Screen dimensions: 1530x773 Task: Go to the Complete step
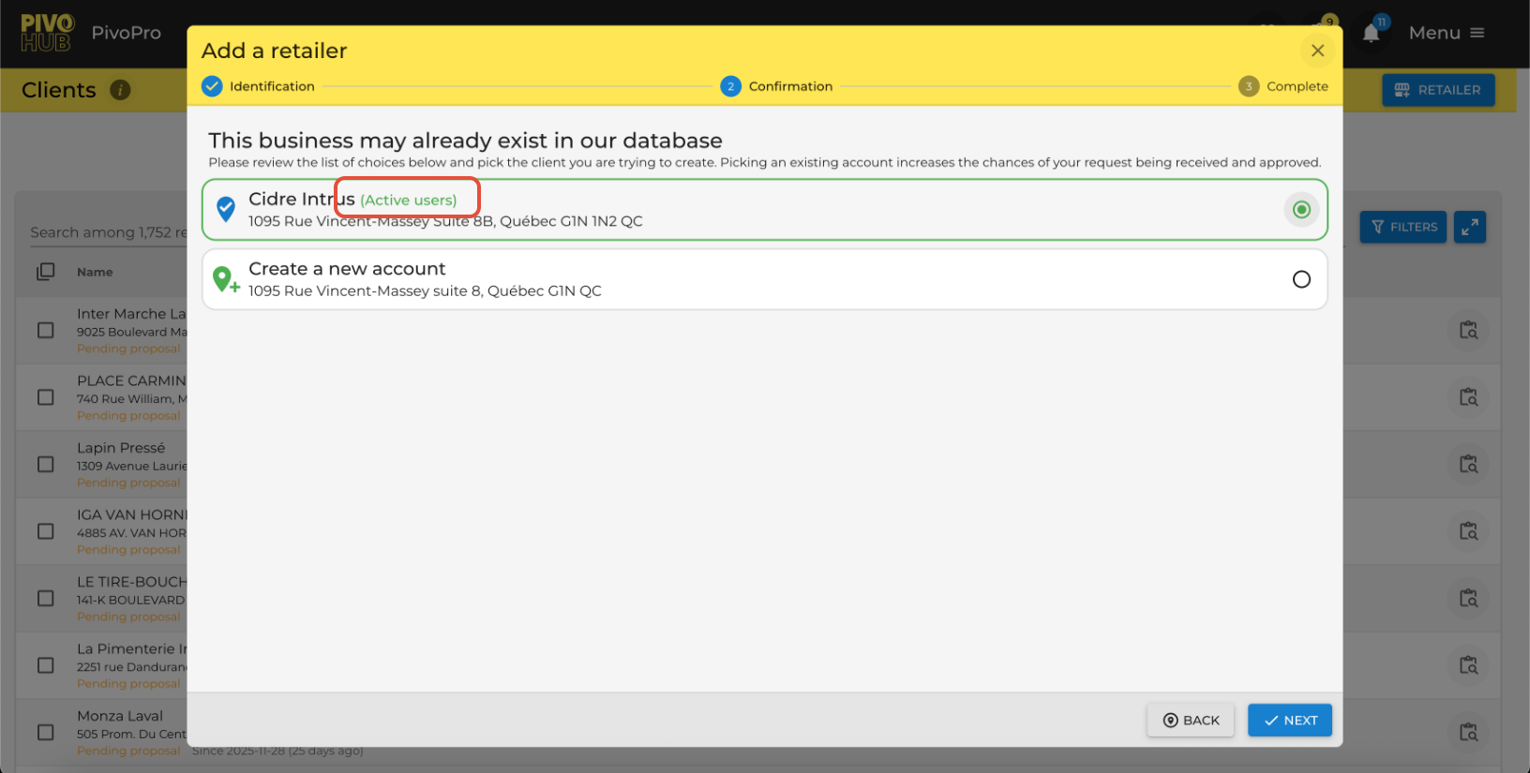pos(1282,86)
